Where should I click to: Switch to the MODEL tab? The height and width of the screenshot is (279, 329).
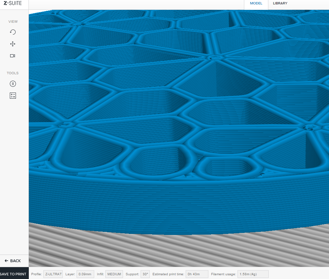(256, 3)
